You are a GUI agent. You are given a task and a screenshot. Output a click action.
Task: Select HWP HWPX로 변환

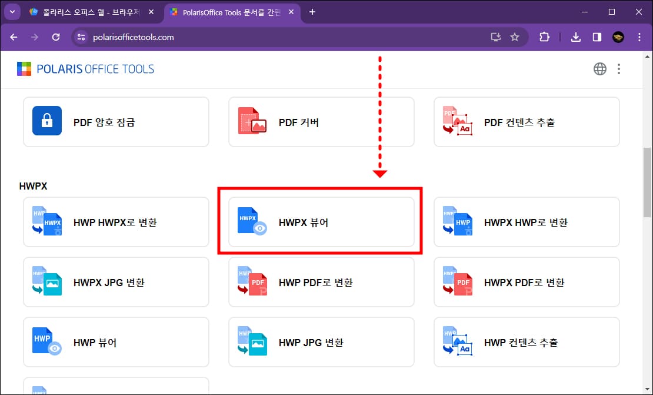[x=116, y=222]
